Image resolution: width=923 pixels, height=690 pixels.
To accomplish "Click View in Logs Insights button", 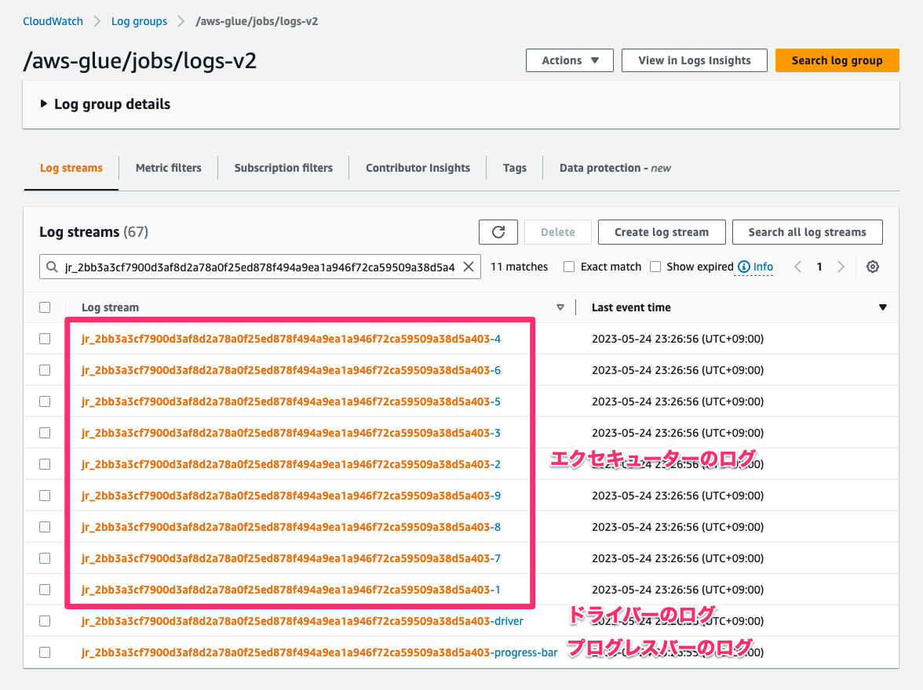I will coord(694,60).
